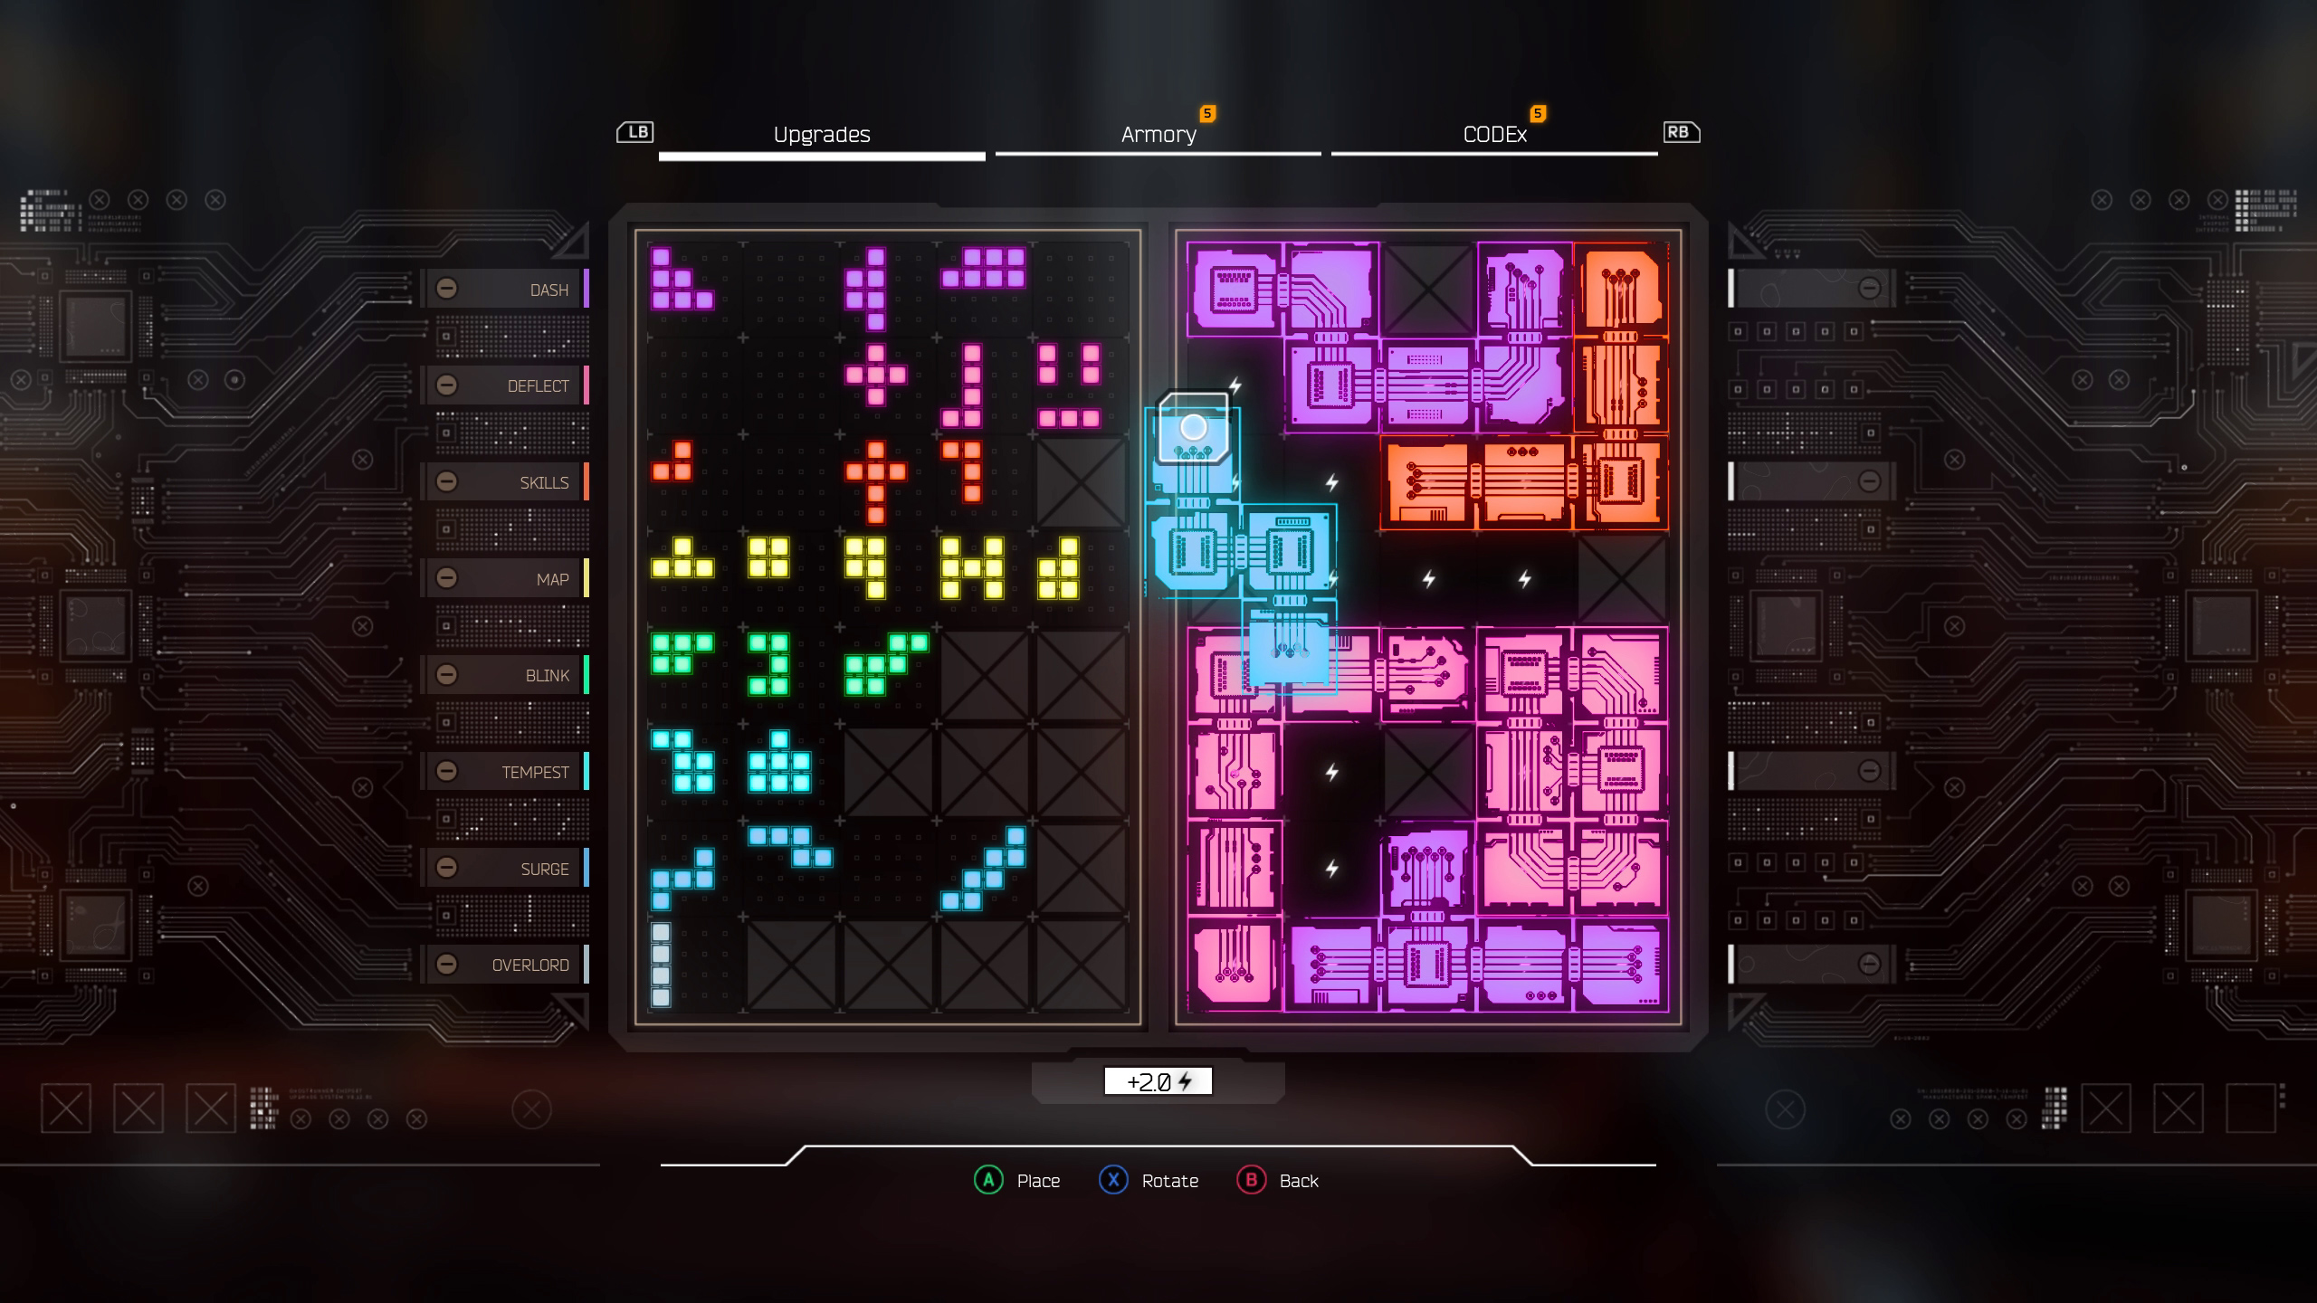Switch to the CODEx tab
The image size is (2317, 1303).
pyautogui.click(x=1492, y=134)
